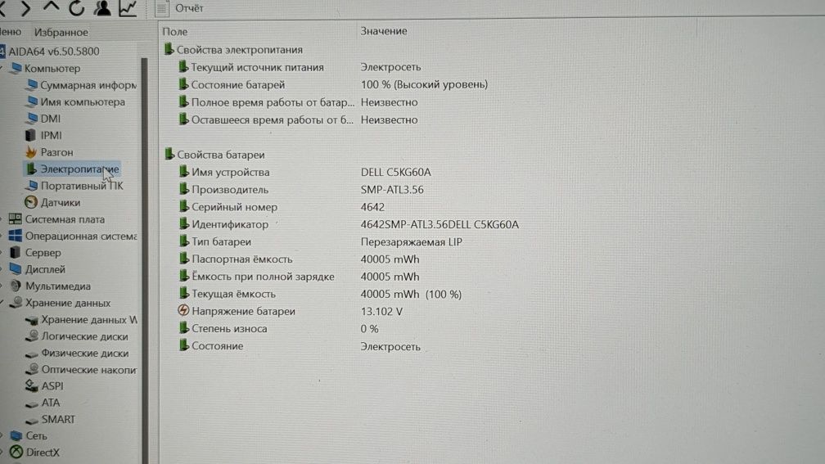Select Электропитание in the tree
This screenshot has width=825, height=464.
[79, 169]
